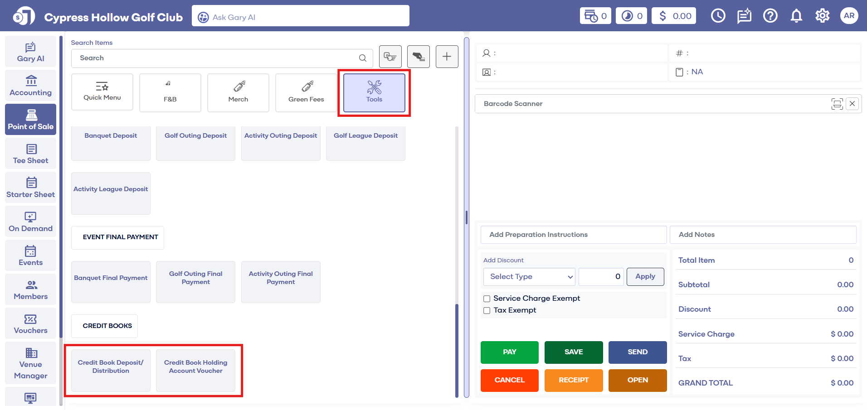
Task: Click the clock icon in header
Action: tap(718, 16)
